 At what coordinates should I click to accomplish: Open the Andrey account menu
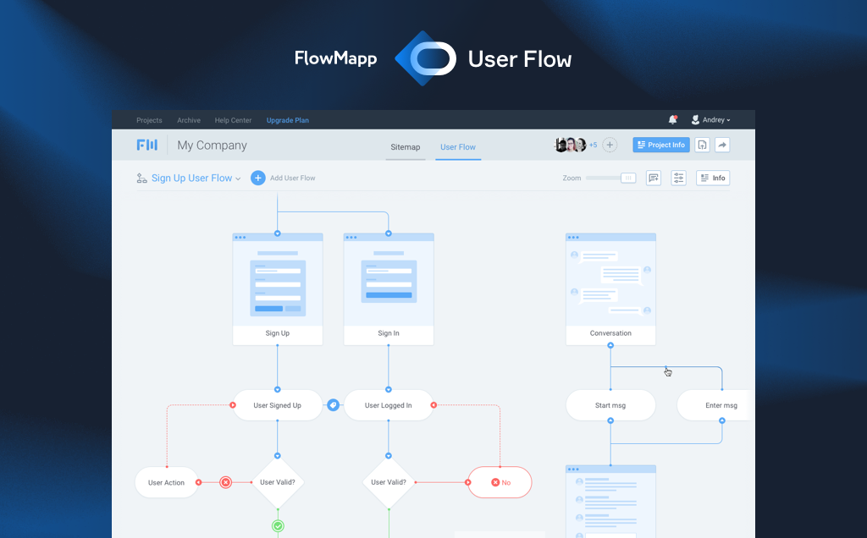point(710,119)
